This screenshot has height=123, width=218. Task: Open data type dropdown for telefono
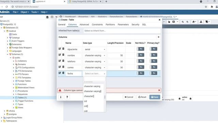[95, 61]
